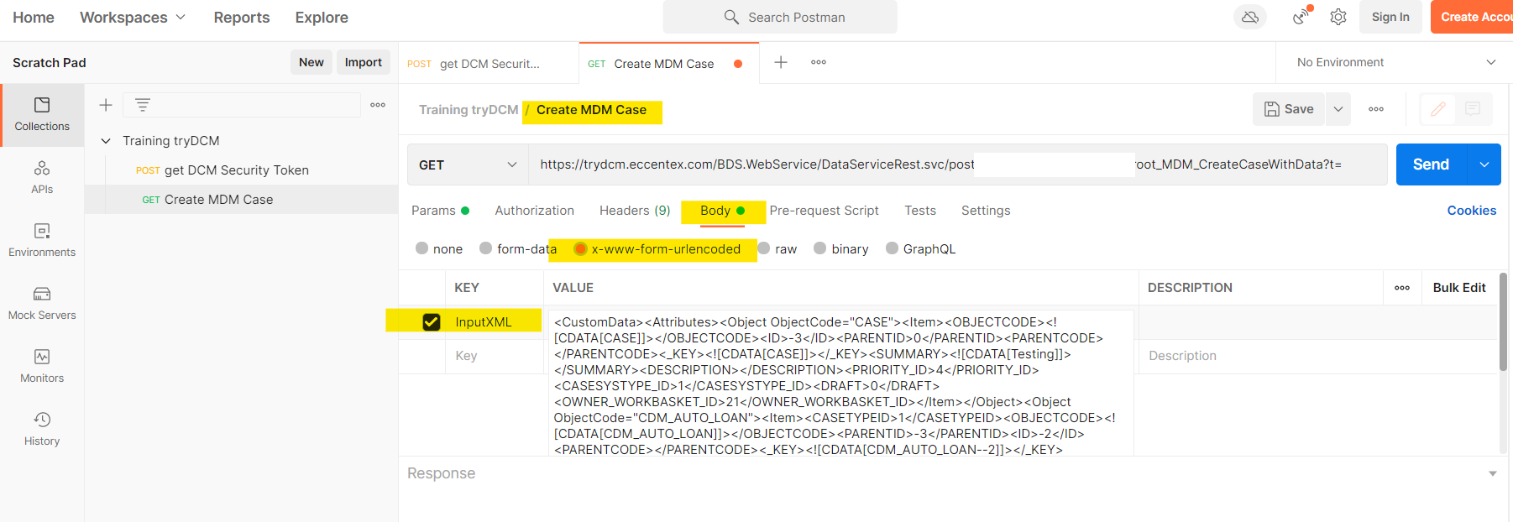
Task: Click the filter icon in collections search
Action: tap(143, 105)
